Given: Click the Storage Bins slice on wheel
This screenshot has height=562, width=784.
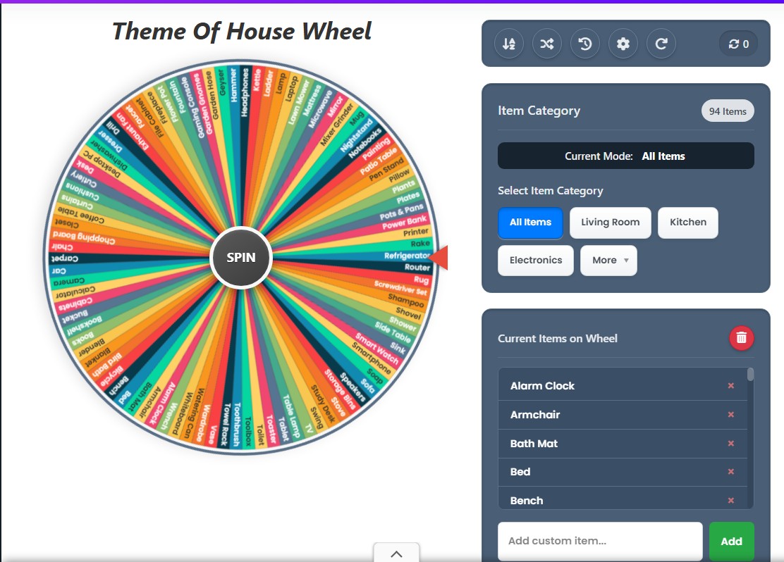Looking at the screenshot, I should coord(340,389).
